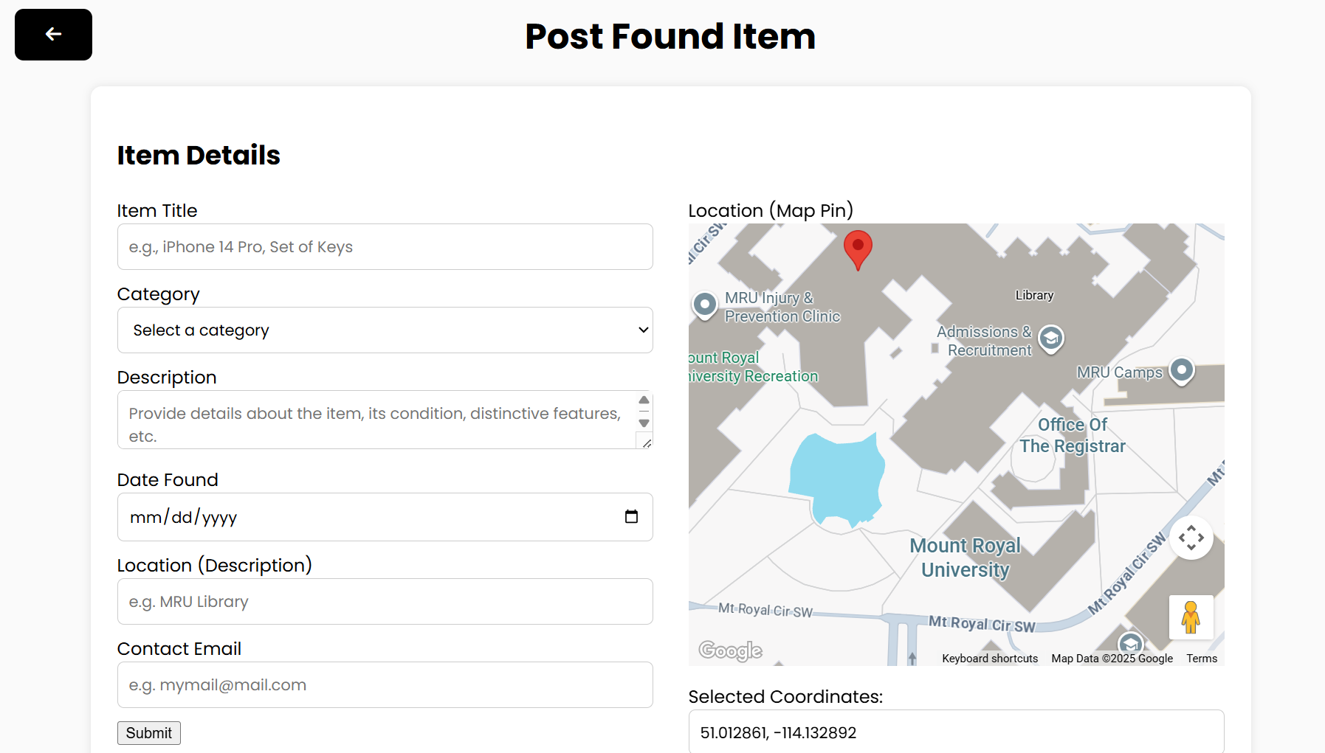Image resolution: width=1325 pixels, height=753 pixels.
Task: Click the MRU Camps map marker
Action: [1182, 369]
